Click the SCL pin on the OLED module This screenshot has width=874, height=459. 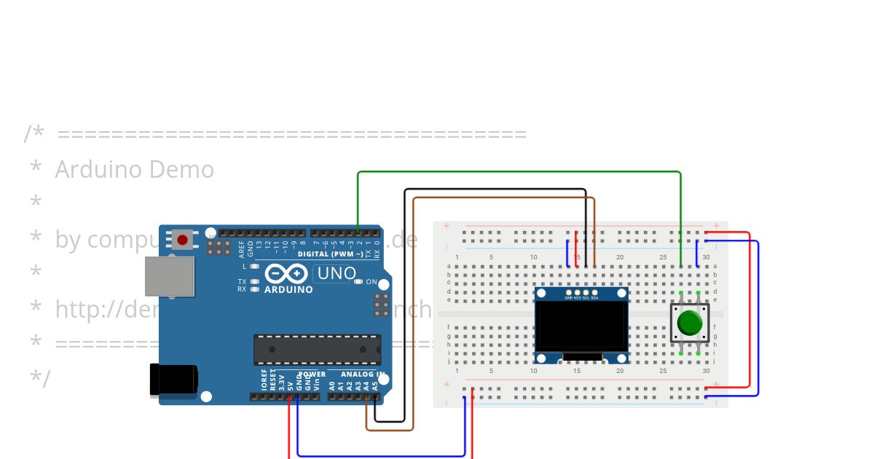(x=586, y=292)
